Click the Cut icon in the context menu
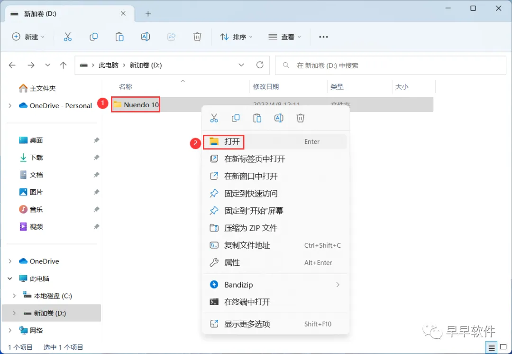 (214, 118)
